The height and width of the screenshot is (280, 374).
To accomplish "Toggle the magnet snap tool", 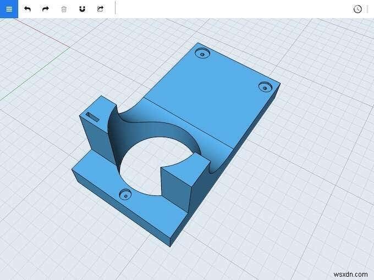I will (82, 9).
